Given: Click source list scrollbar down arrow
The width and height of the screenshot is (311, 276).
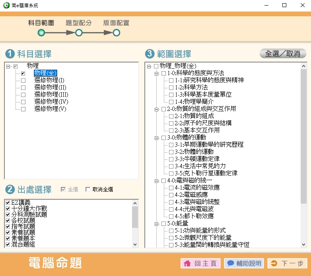Looking at the screenshot, I should click(135, 245).
